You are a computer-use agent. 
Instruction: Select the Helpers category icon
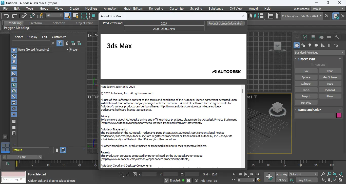323,45
